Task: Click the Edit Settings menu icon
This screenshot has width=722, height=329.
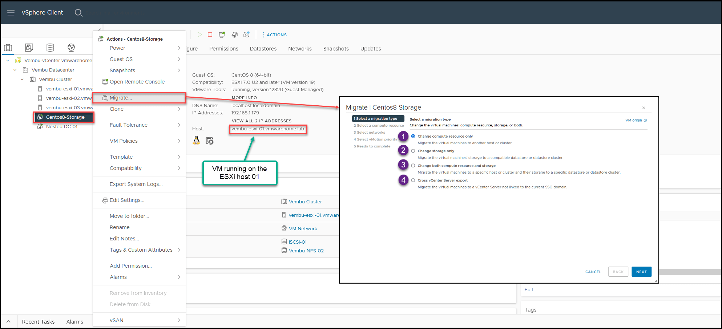Action: 105,200
